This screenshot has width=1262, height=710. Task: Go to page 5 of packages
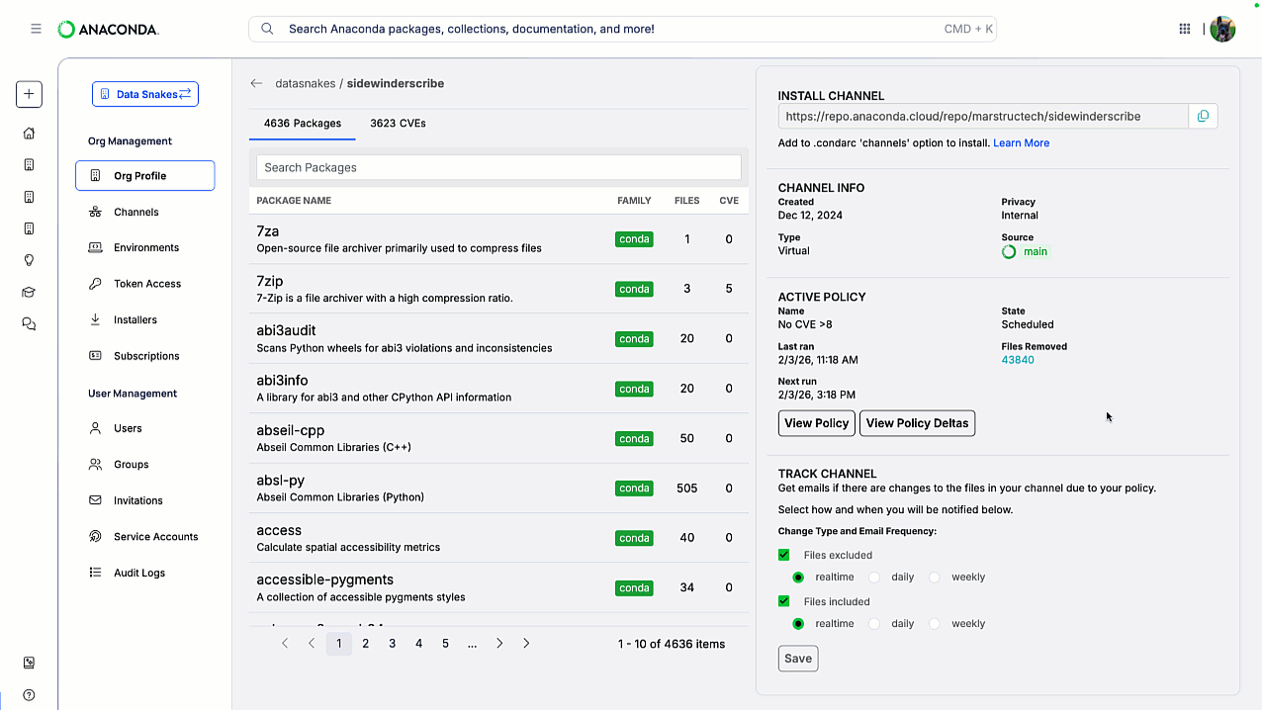pyautogui.click(x=446, y=644)
